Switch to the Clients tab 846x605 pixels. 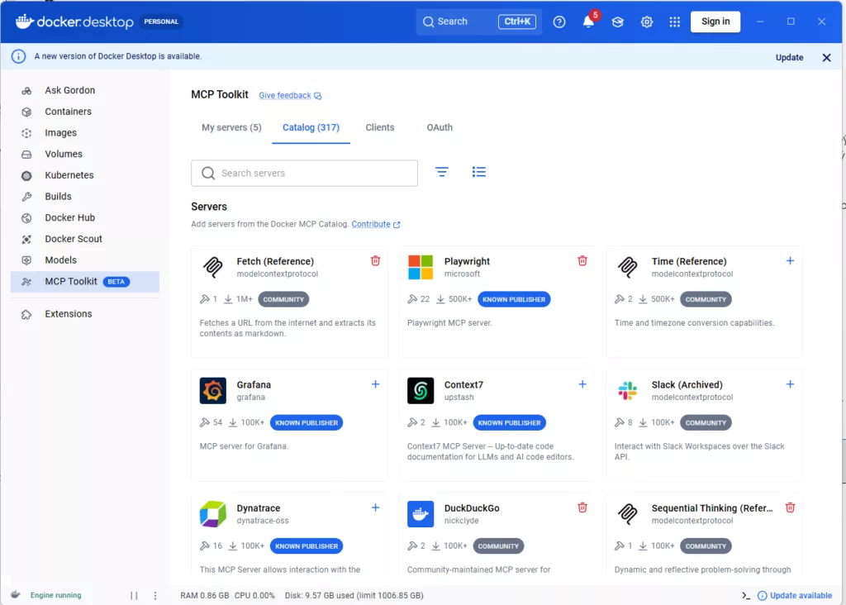(379, 127)
